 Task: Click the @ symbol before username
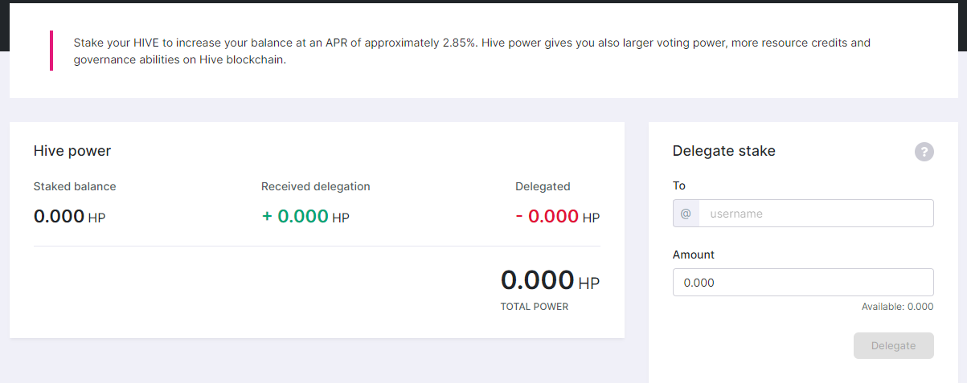point(686,214)
